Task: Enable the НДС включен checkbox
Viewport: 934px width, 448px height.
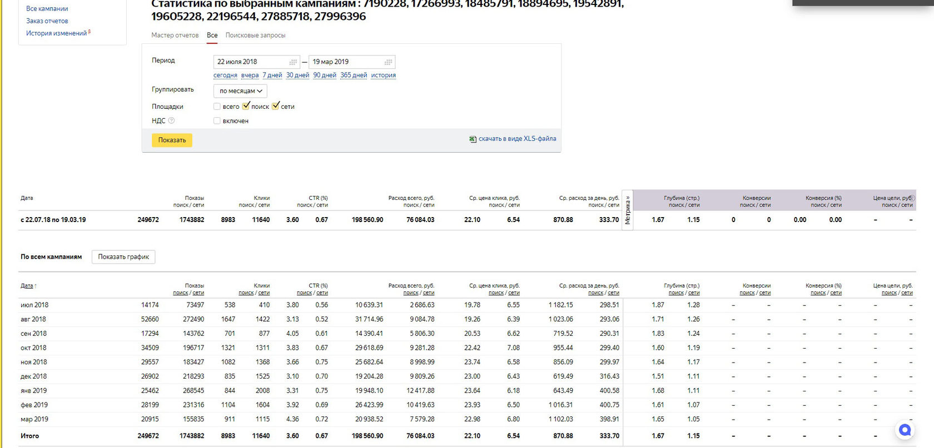Action: 217,121
